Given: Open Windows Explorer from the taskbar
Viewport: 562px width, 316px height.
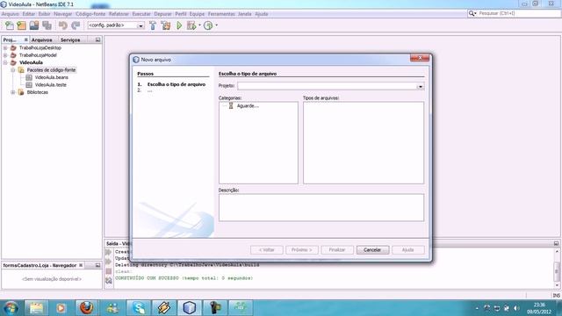Looking at the screenshot, I should coord(36,308).
